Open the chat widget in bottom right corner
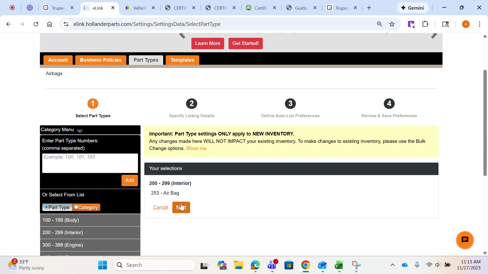This screenshot has height=274, width=488. (x=465, y=240)
